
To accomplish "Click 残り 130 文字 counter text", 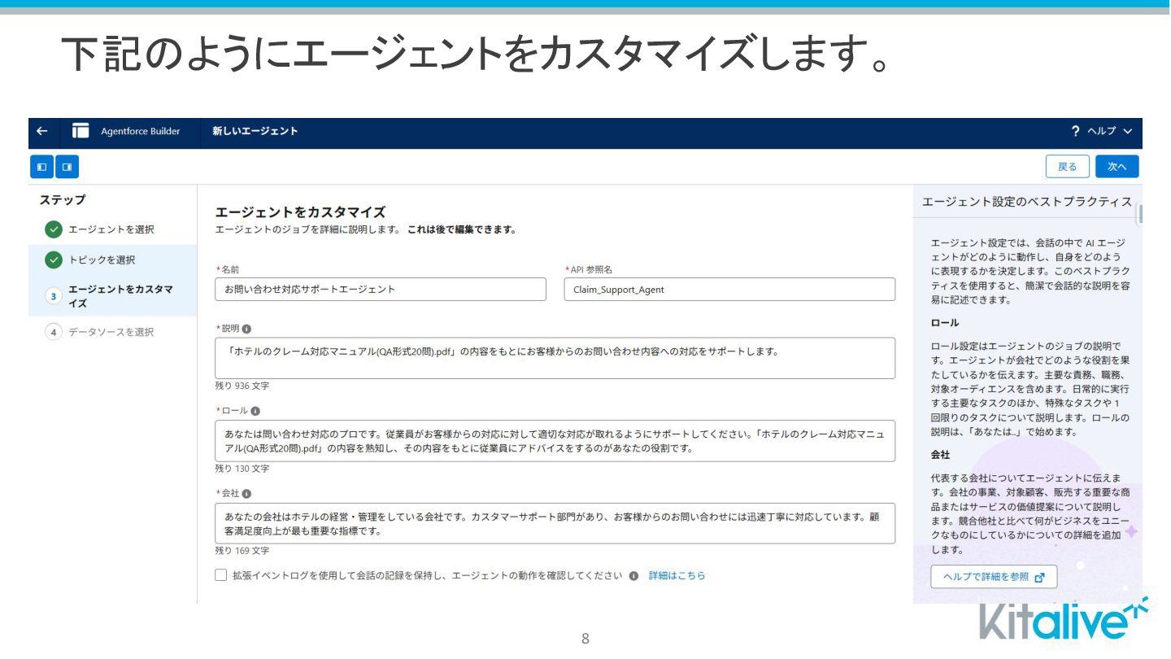I will 242,469.
